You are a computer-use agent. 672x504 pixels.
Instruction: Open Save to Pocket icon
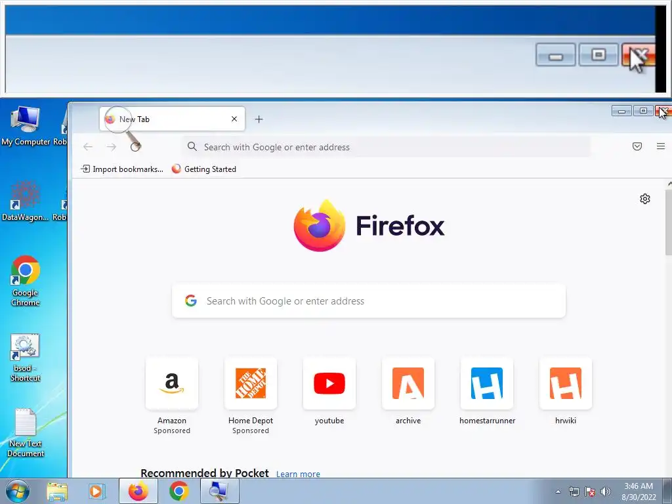pyautogui.click(x=637, y=146)
